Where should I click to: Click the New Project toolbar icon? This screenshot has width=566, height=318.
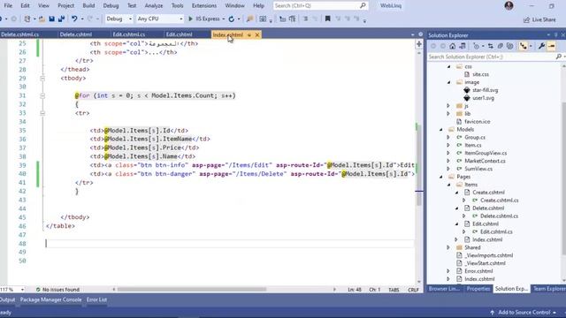(x=27, y=19)
